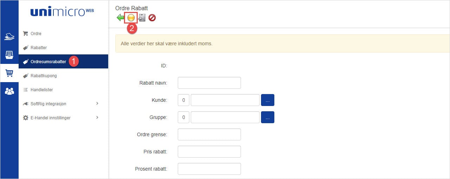This screenshot has width=450, height=179.
Task: Open the archive drawer sidebar section
Action: (9, 55)
